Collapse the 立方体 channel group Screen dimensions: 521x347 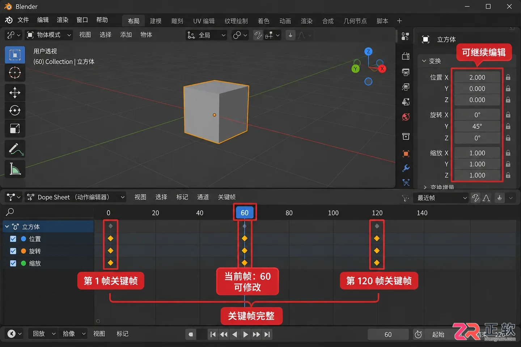pyautogui.click(x=7, y=227)
